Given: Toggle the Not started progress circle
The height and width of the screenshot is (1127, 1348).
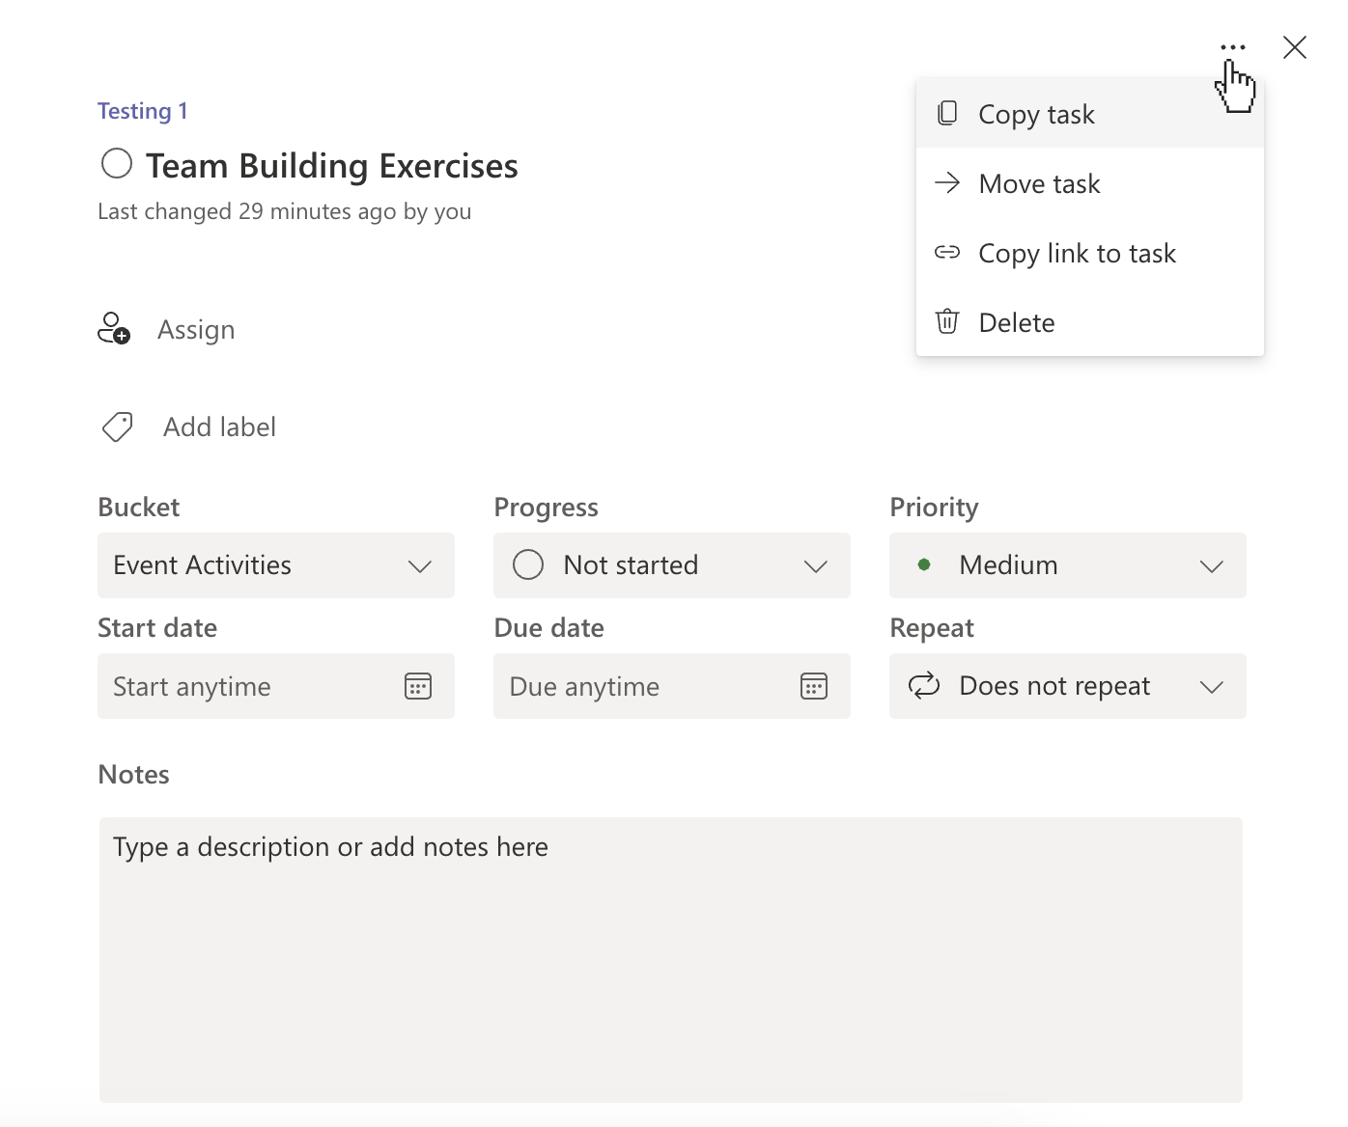Looking at the screenshot, I should coord(528,564).
